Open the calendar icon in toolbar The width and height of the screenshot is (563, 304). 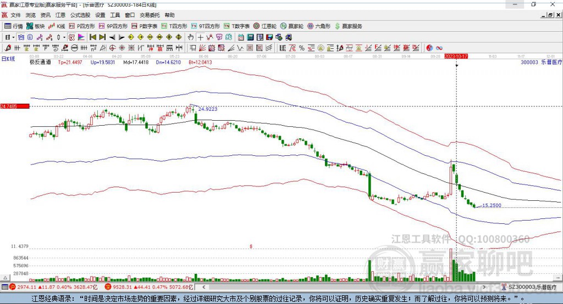tap(241, 37)
